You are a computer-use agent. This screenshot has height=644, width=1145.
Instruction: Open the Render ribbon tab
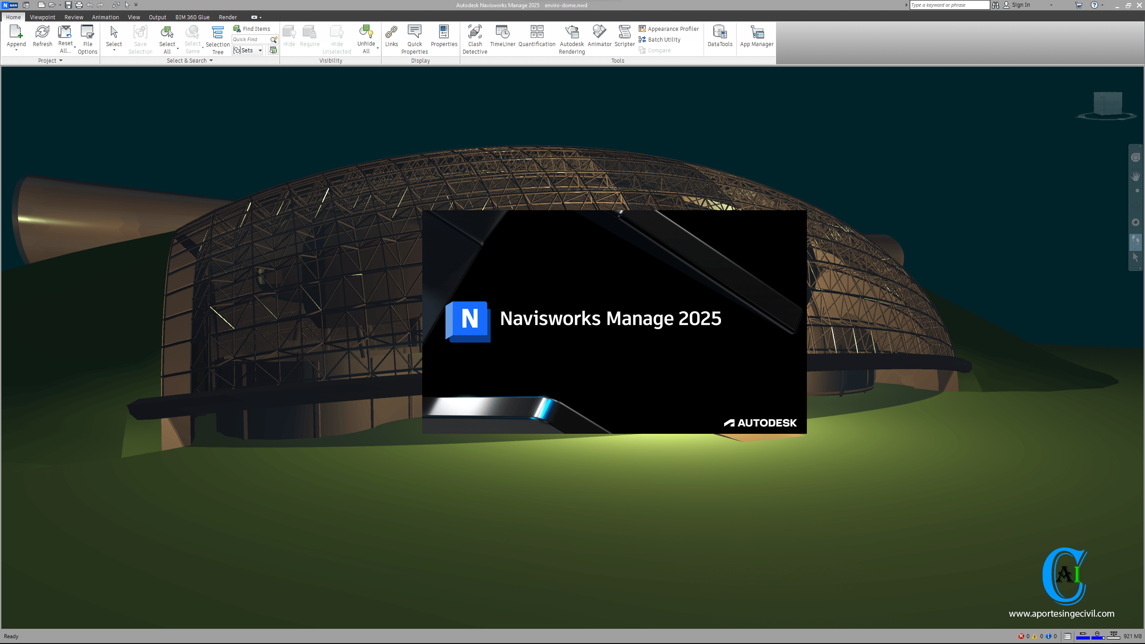[x=228, y=17]
